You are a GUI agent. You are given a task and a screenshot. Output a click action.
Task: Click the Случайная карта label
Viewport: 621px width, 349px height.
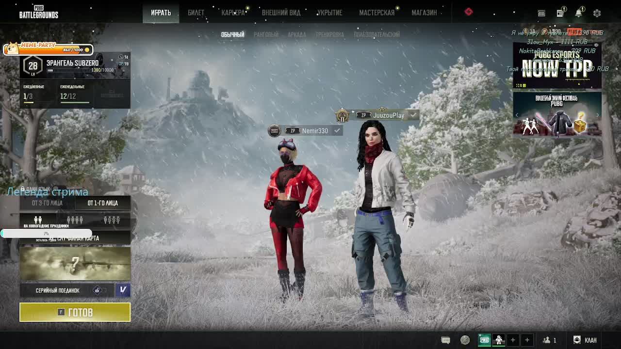tap(78, 238)
